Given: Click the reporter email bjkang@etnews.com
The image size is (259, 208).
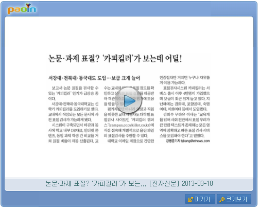Looking at the screenshot, I should [x=195, y=141].
